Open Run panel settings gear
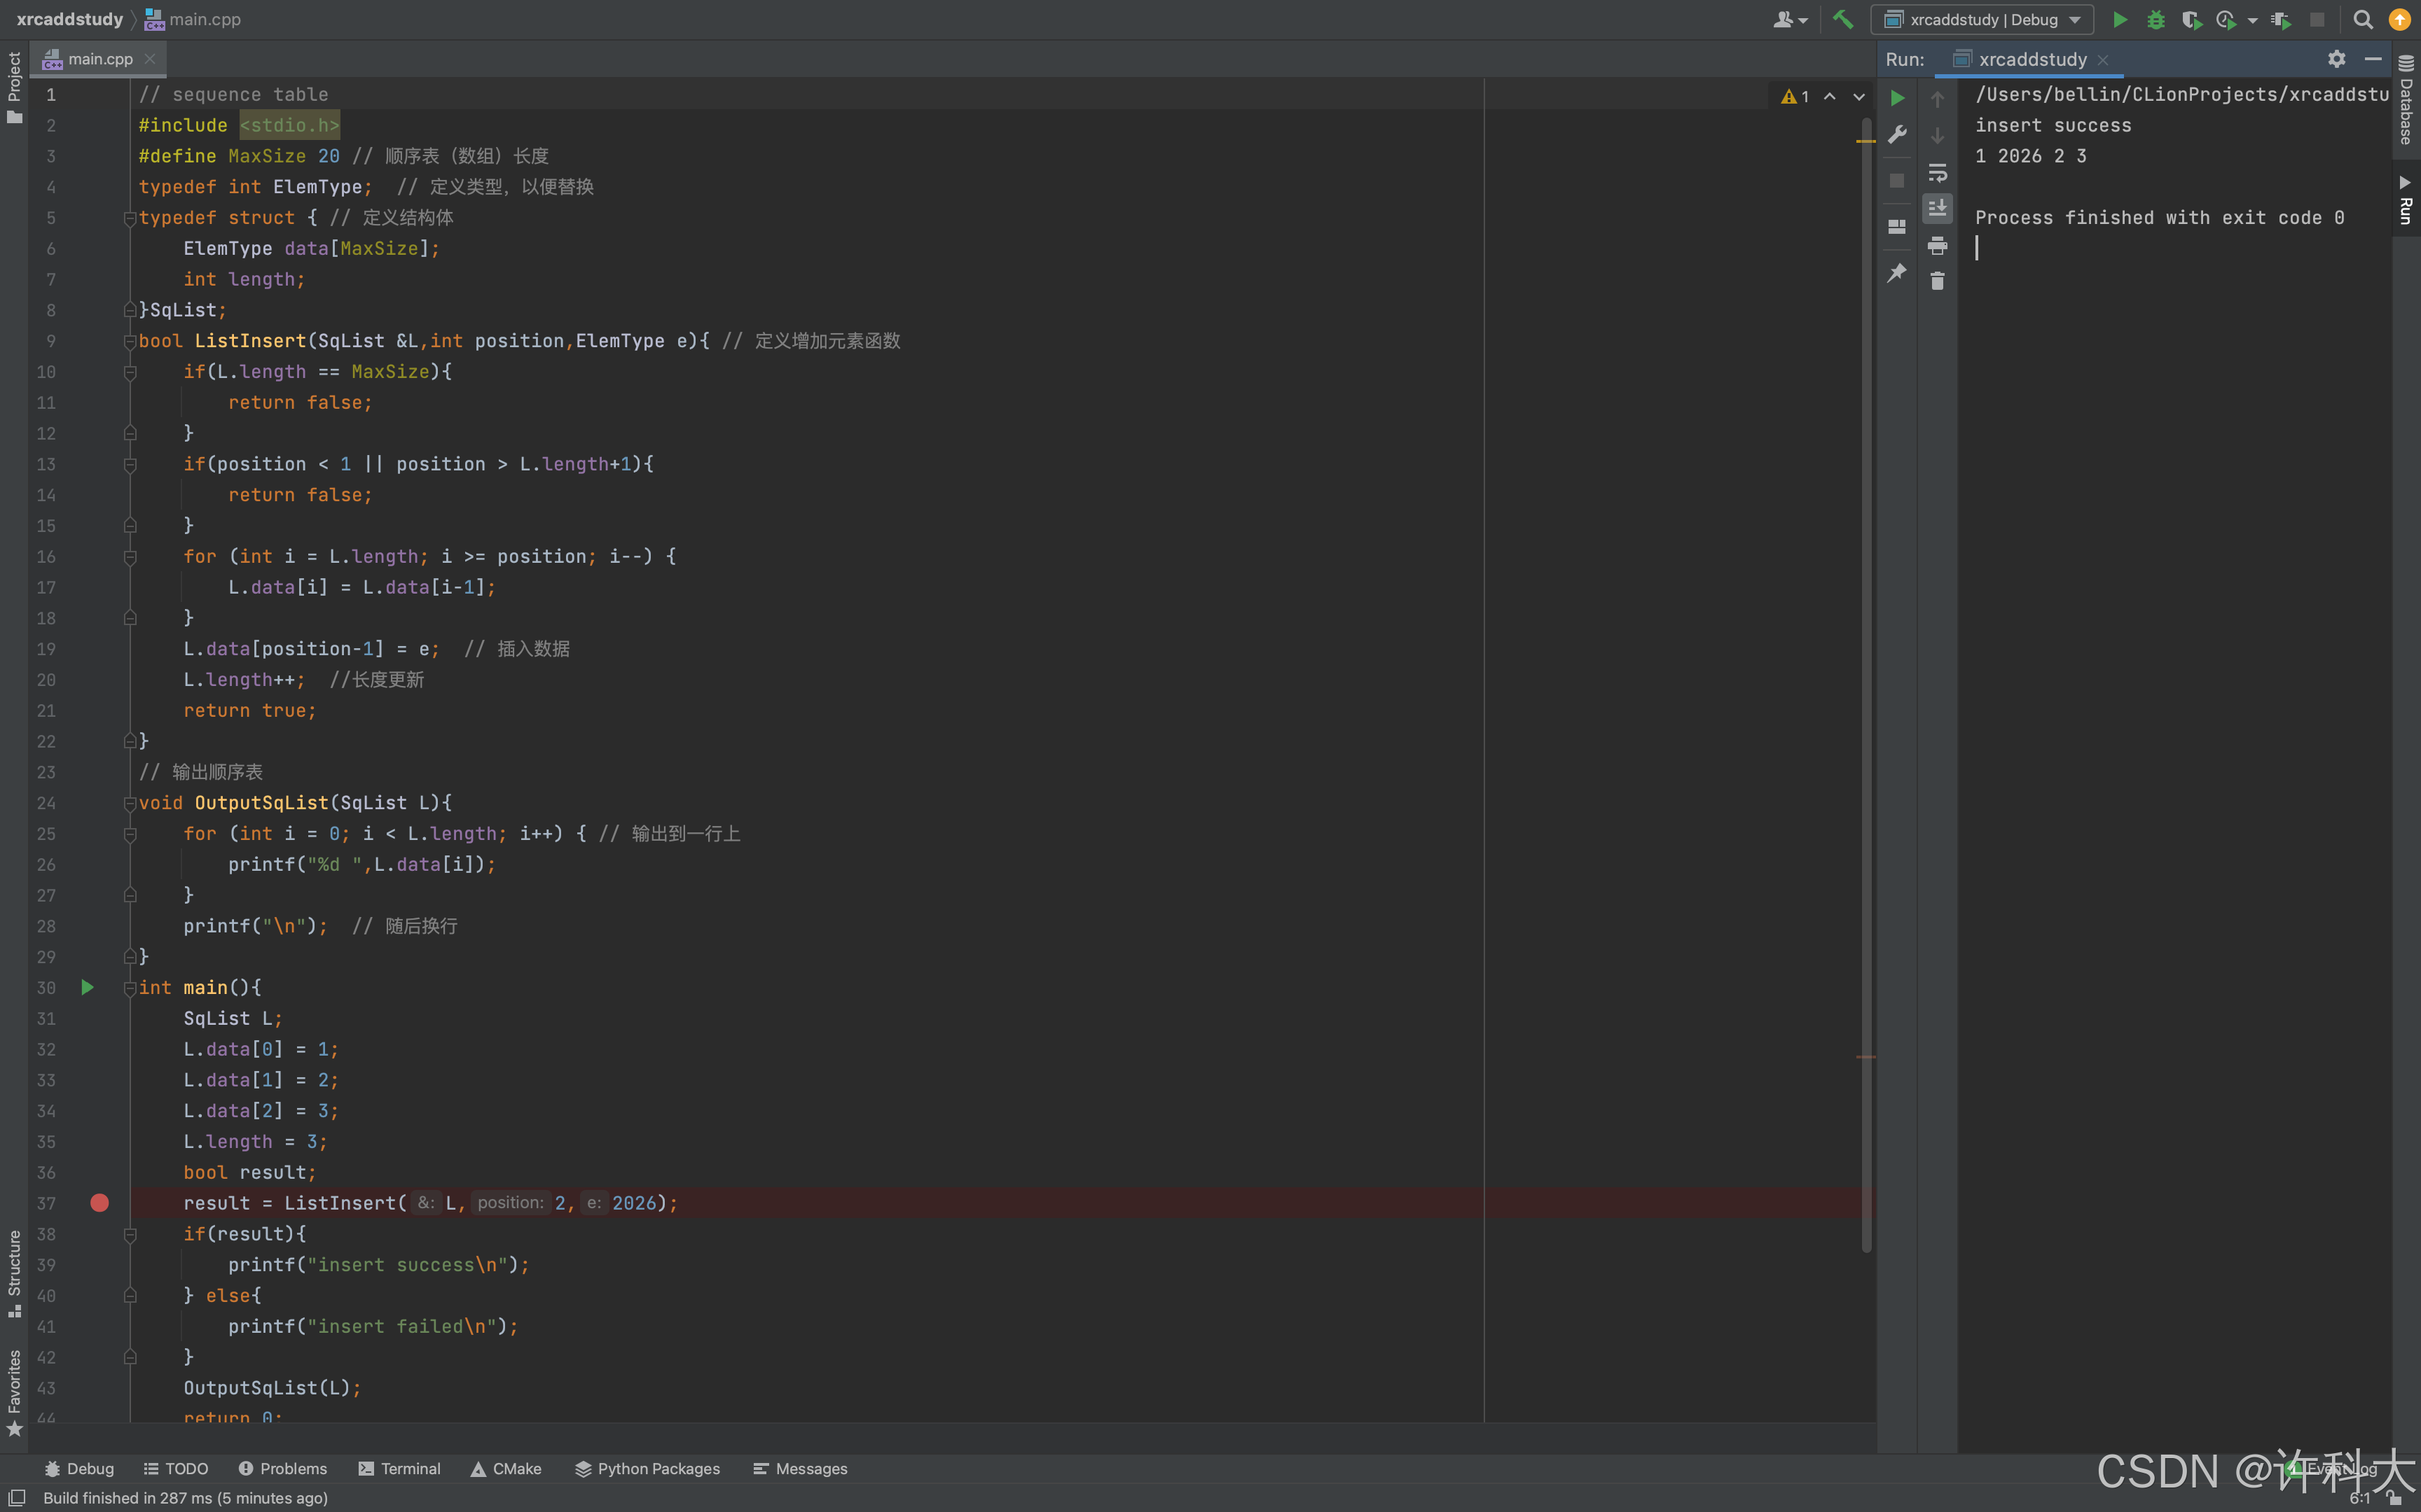Viewport: 2421px width, 1512px height. click(x=2336, y=59)
